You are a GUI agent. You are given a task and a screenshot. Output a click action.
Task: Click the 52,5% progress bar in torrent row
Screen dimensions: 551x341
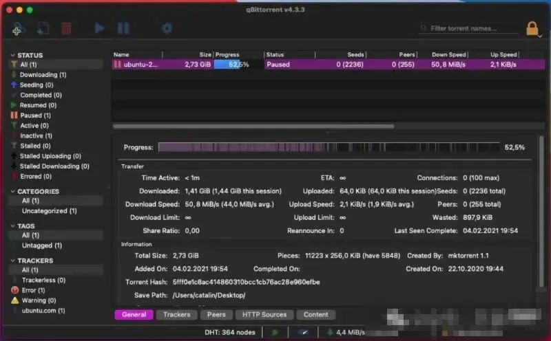[x=238, y=65]
